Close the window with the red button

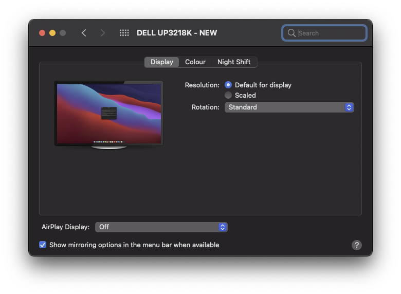42,33
